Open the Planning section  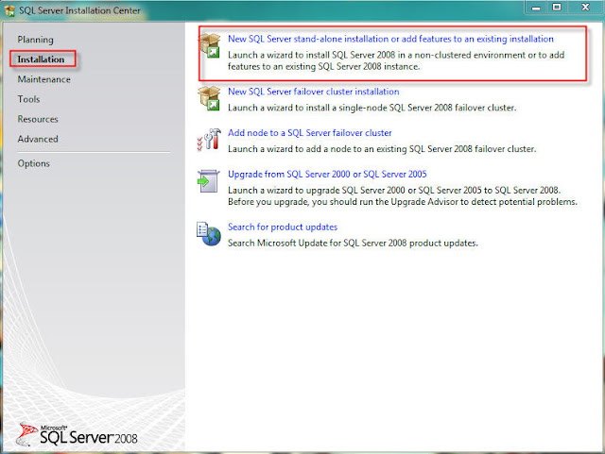[x=36, y=40]
